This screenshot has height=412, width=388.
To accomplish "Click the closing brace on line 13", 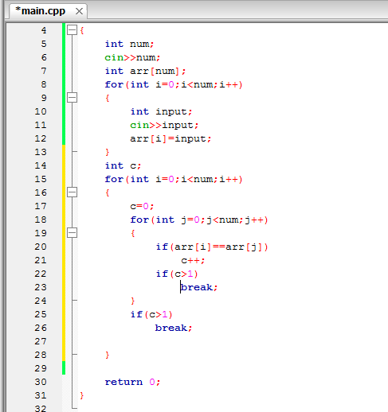I will pyautogui.click(x=108, y=152).
